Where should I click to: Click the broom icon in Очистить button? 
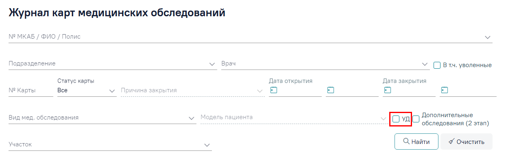click(x=451, y=142)
